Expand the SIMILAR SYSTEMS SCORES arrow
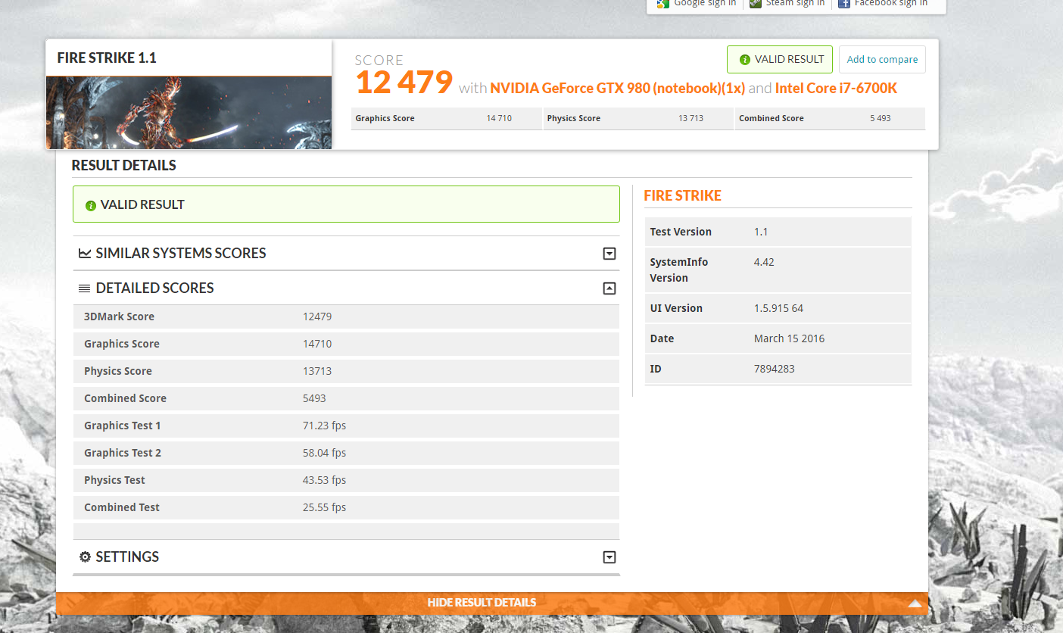This screenshot has height=633, width=1063. coord(609,254)
